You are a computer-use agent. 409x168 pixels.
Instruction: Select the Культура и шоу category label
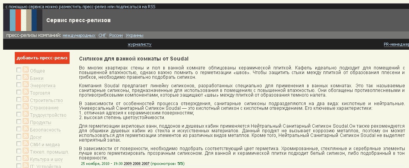[46, 159]
